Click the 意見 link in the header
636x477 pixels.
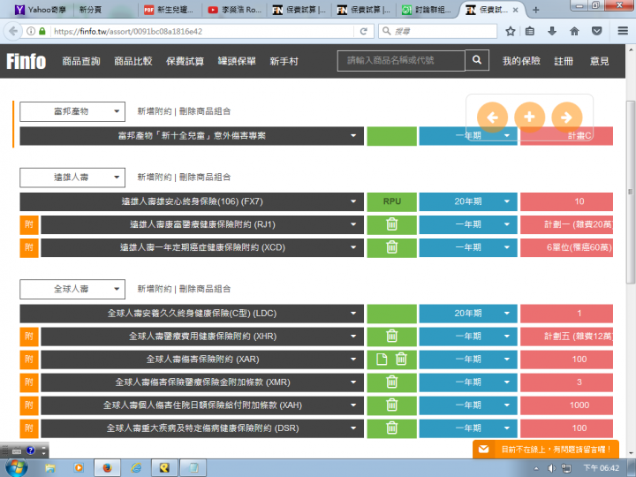click(599, 61)
